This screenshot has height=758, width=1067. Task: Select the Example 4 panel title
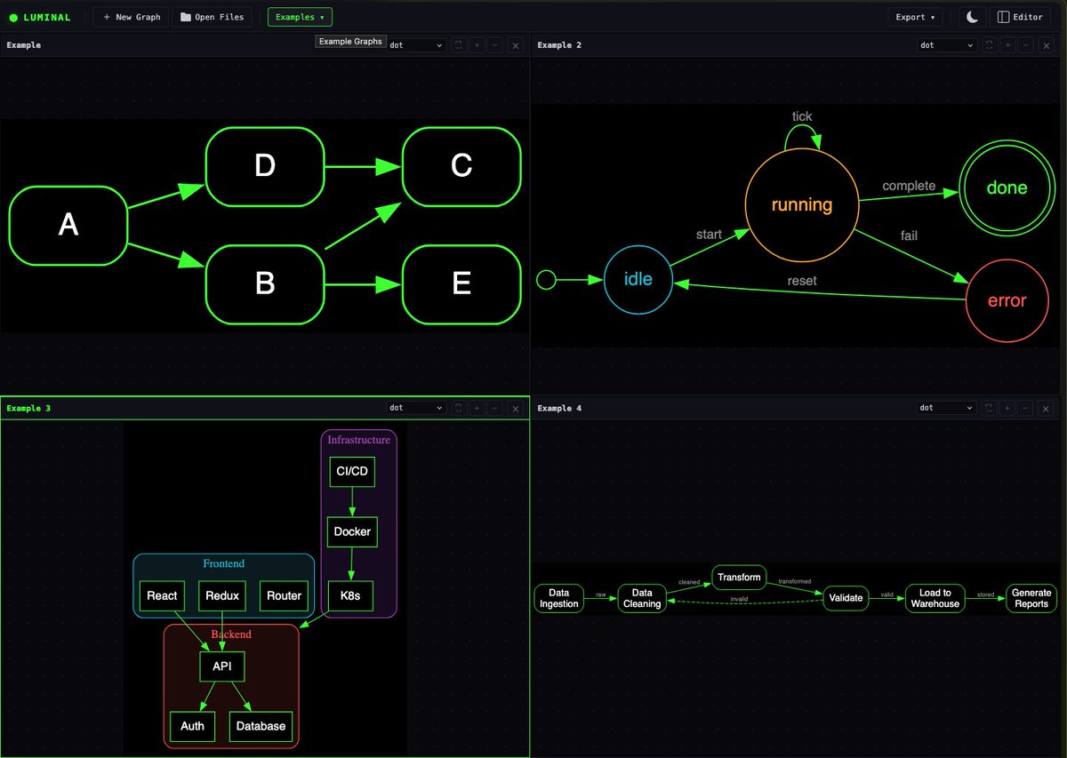pos(559,408)
